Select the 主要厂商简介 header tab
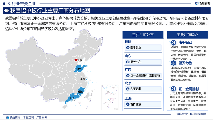This screenshot has height=120, width=213. coord(187,35)
